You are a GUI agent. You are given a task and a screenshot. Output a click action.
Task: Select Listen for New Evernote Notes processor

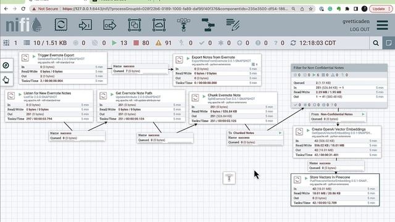coord(49,106)
